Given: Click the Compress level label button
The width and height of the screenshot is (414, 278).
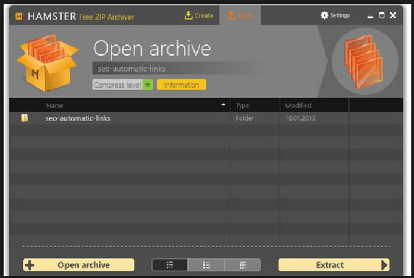Looking at the screenshot, I should tap(118, 85).
